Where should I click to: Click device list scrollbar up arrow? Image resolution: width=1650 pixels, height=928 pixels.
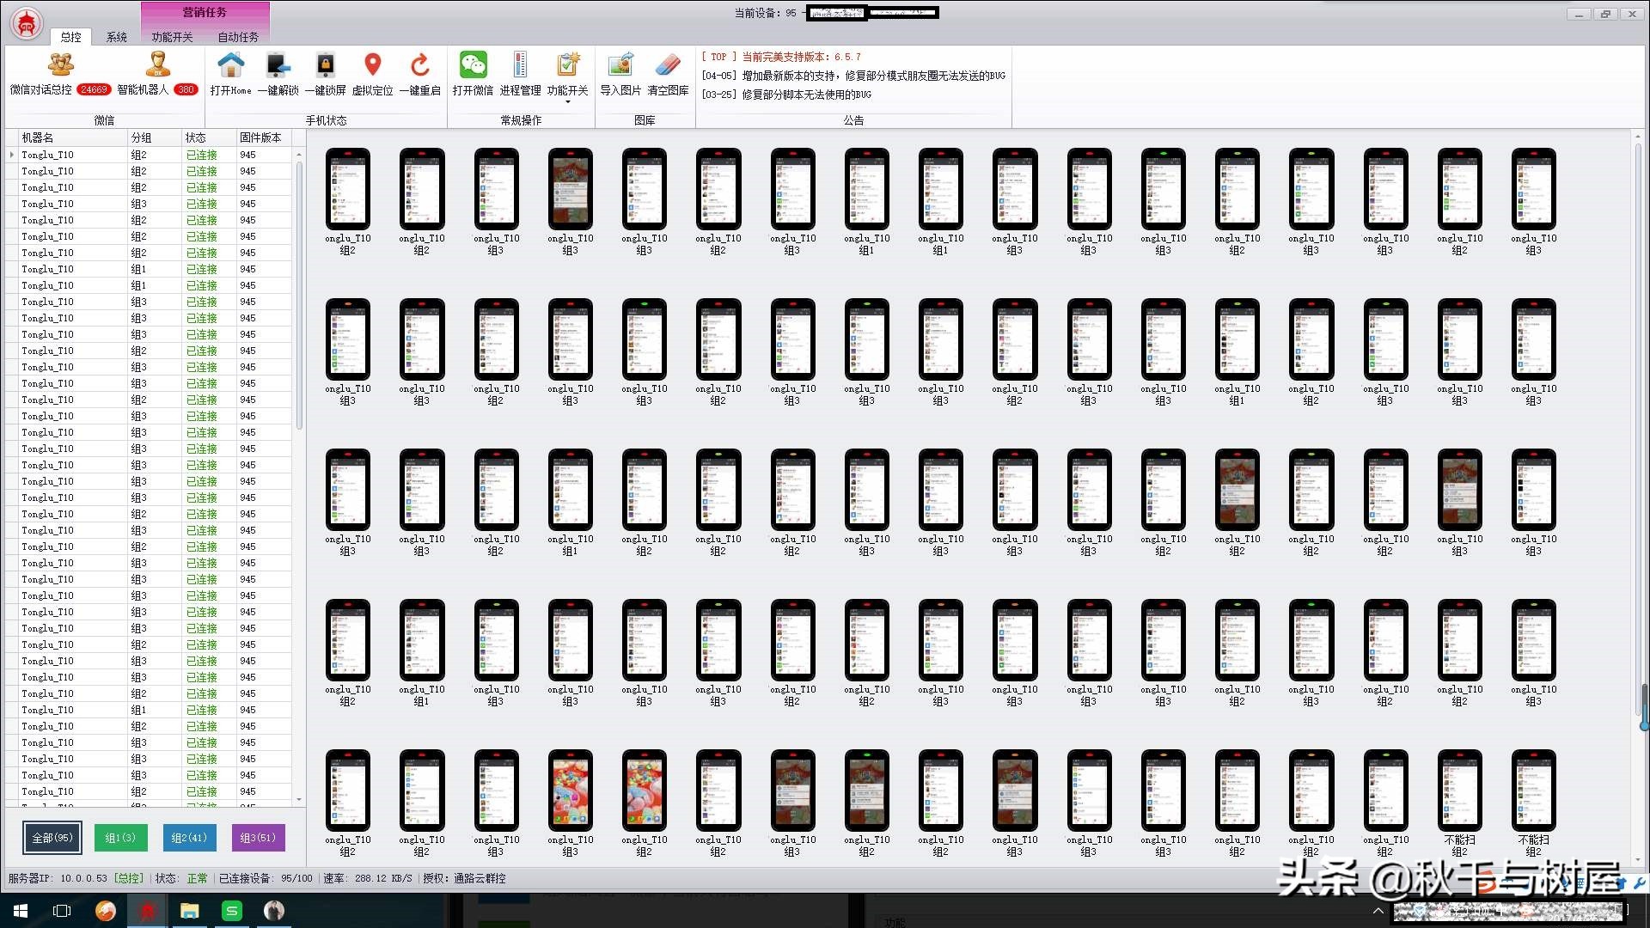(299, 155)
